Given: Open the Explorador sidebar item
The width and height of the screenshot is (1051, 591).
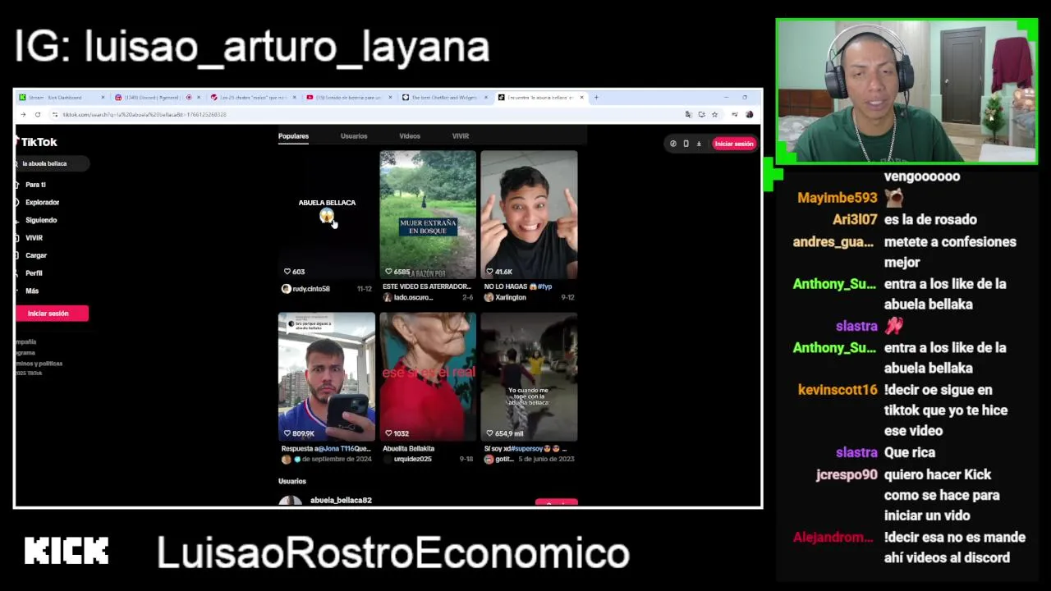Looking at the screenshot, I should pyautogui.click(x=42, y=202).
